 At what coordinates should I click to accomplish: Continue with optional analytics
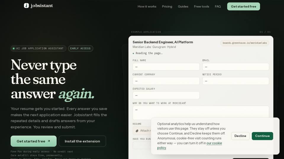pos(262,136)
